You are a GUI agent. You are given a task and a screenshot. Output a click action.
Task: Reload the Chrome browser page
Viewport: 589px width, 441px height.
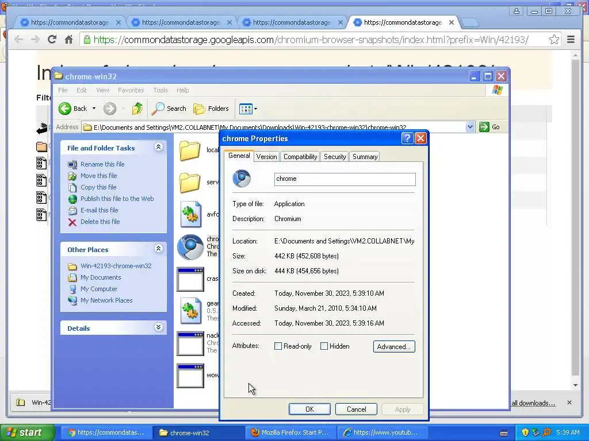pyautogui.click(x=52, y=40)
